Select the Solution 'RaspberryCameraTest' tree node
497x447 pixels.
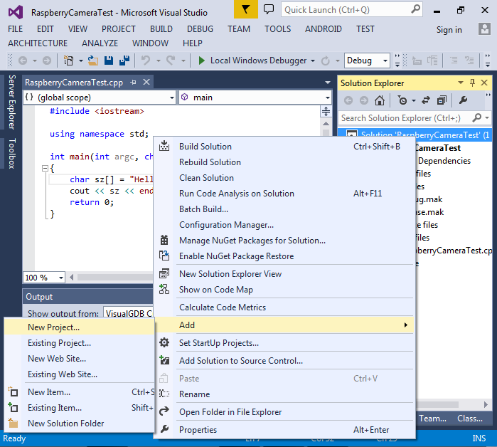coord(415,135)
